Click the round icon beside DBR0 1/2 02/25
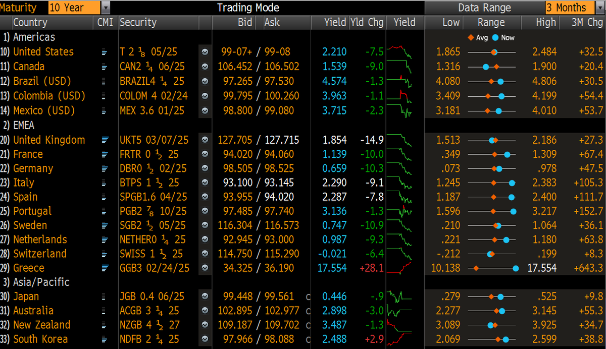The width and height of the screenshot is (606, 349). click(205, 168)
